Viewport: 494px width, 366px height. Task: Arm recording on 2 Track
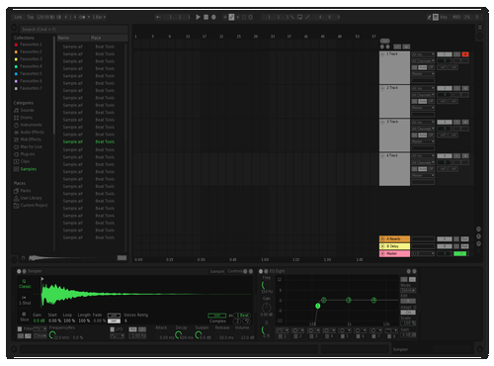click(x=465, y=88)
